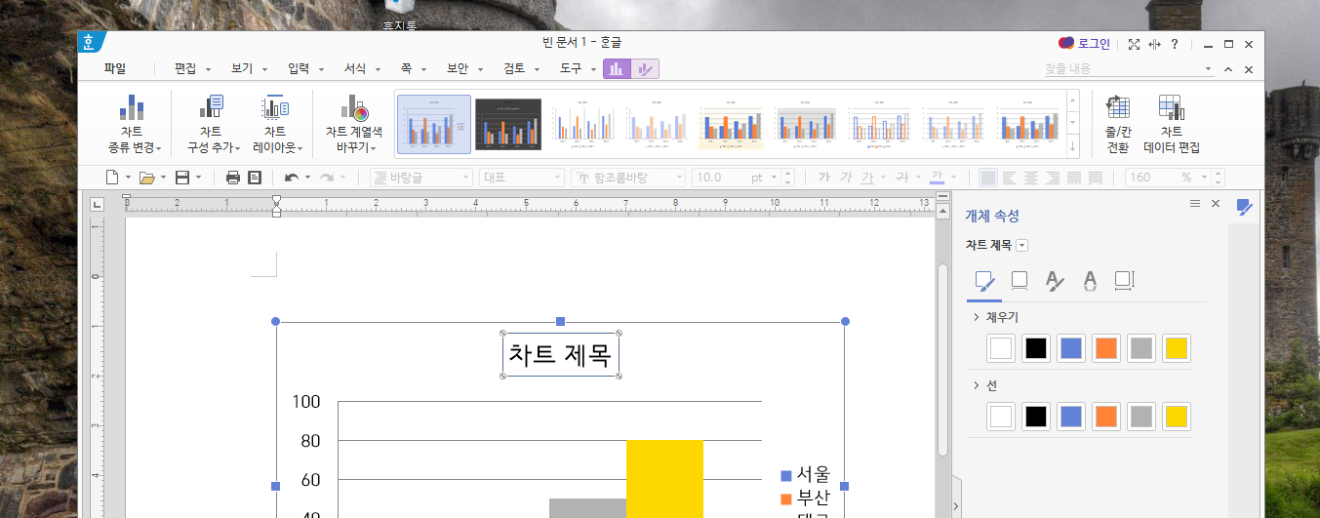Choose black swatch under 채우기

tap(1036, 348)
